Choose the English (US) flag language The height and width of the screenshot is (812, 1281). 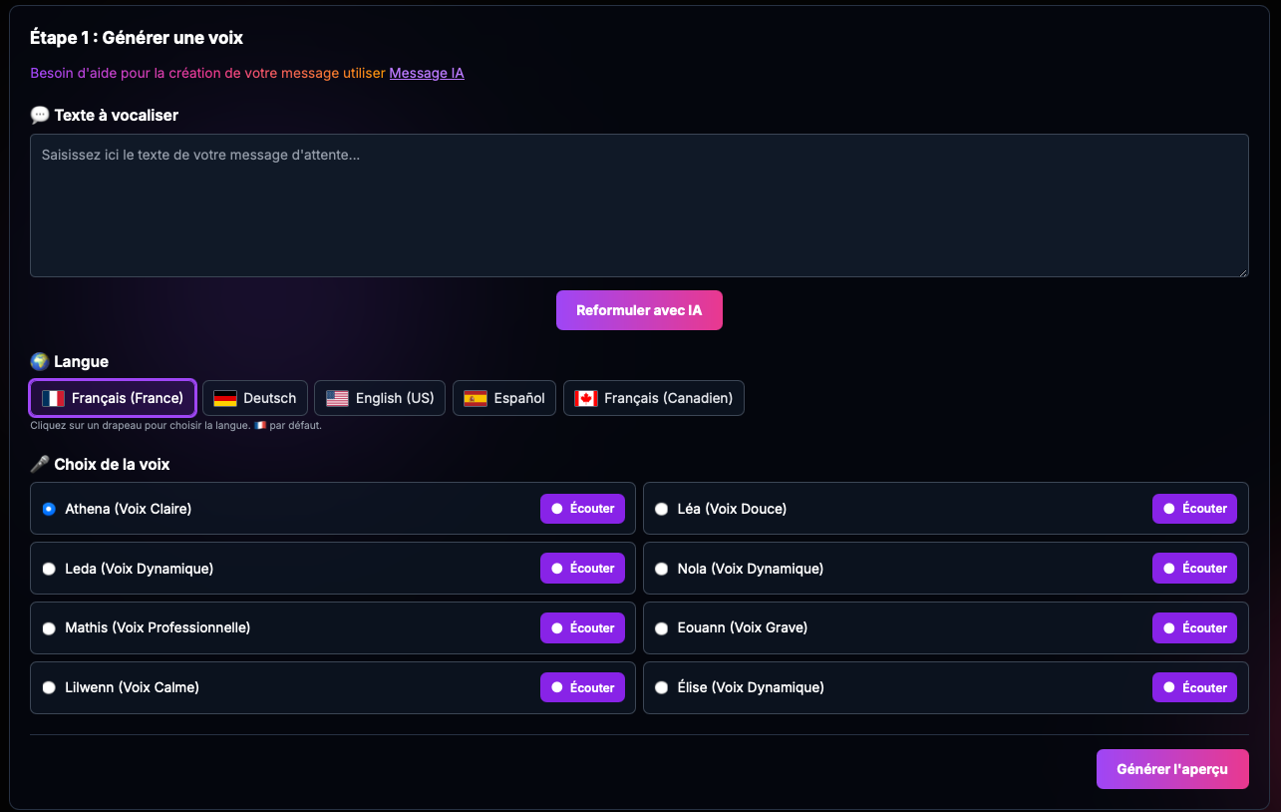pyautogui.click(x=380, y=398)
